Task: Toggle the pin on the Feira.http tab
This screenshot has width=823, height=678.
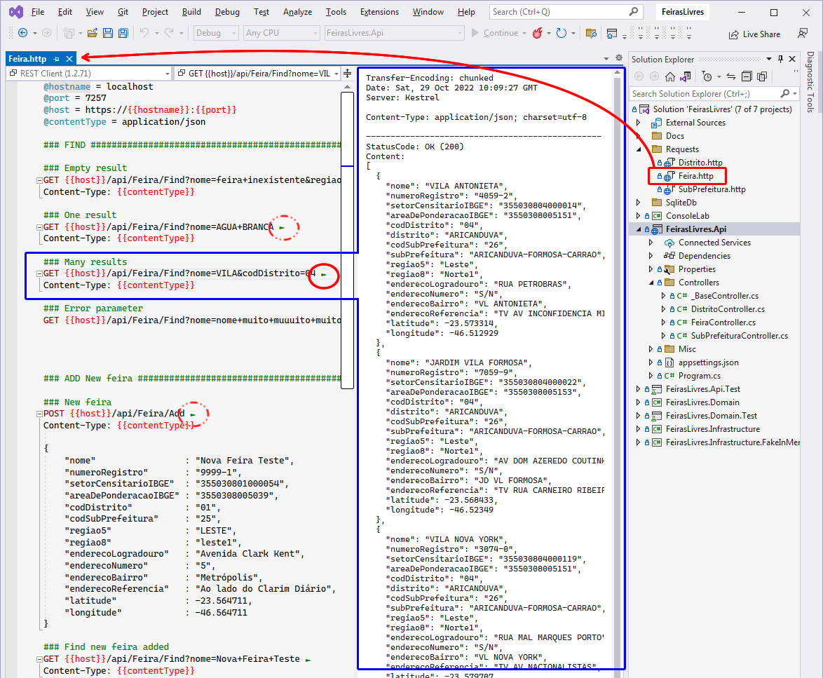Action: (x=56, y=59)
